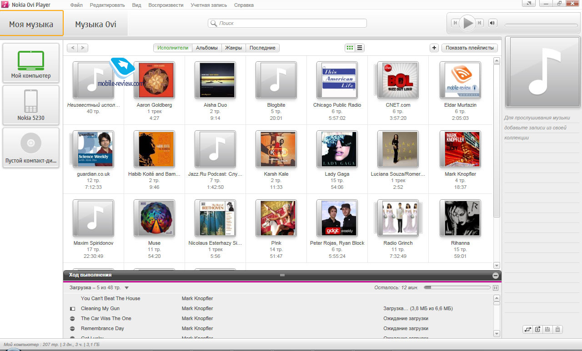Click the download progress bar
The image size is (582, 351).
457,287
